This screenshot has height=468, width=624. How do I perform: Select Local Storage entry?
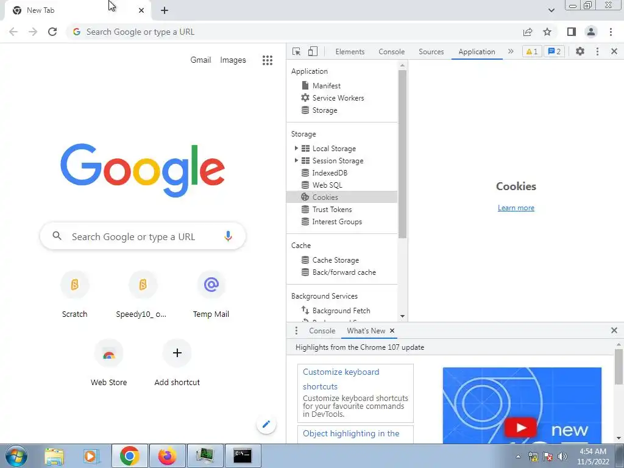(x=334, y=149)
